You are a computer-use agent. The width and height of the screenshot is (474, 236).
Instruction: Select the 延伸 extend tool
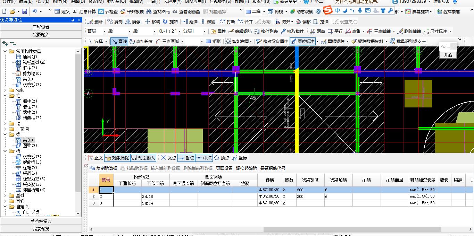pos(190,21)
